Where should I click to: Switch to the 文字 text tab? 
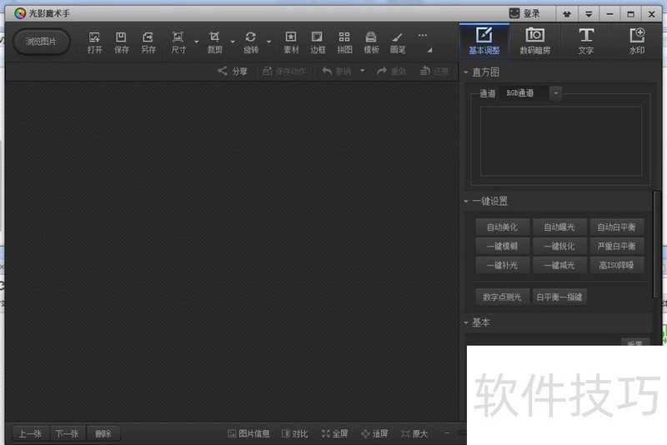coord(586,41)
